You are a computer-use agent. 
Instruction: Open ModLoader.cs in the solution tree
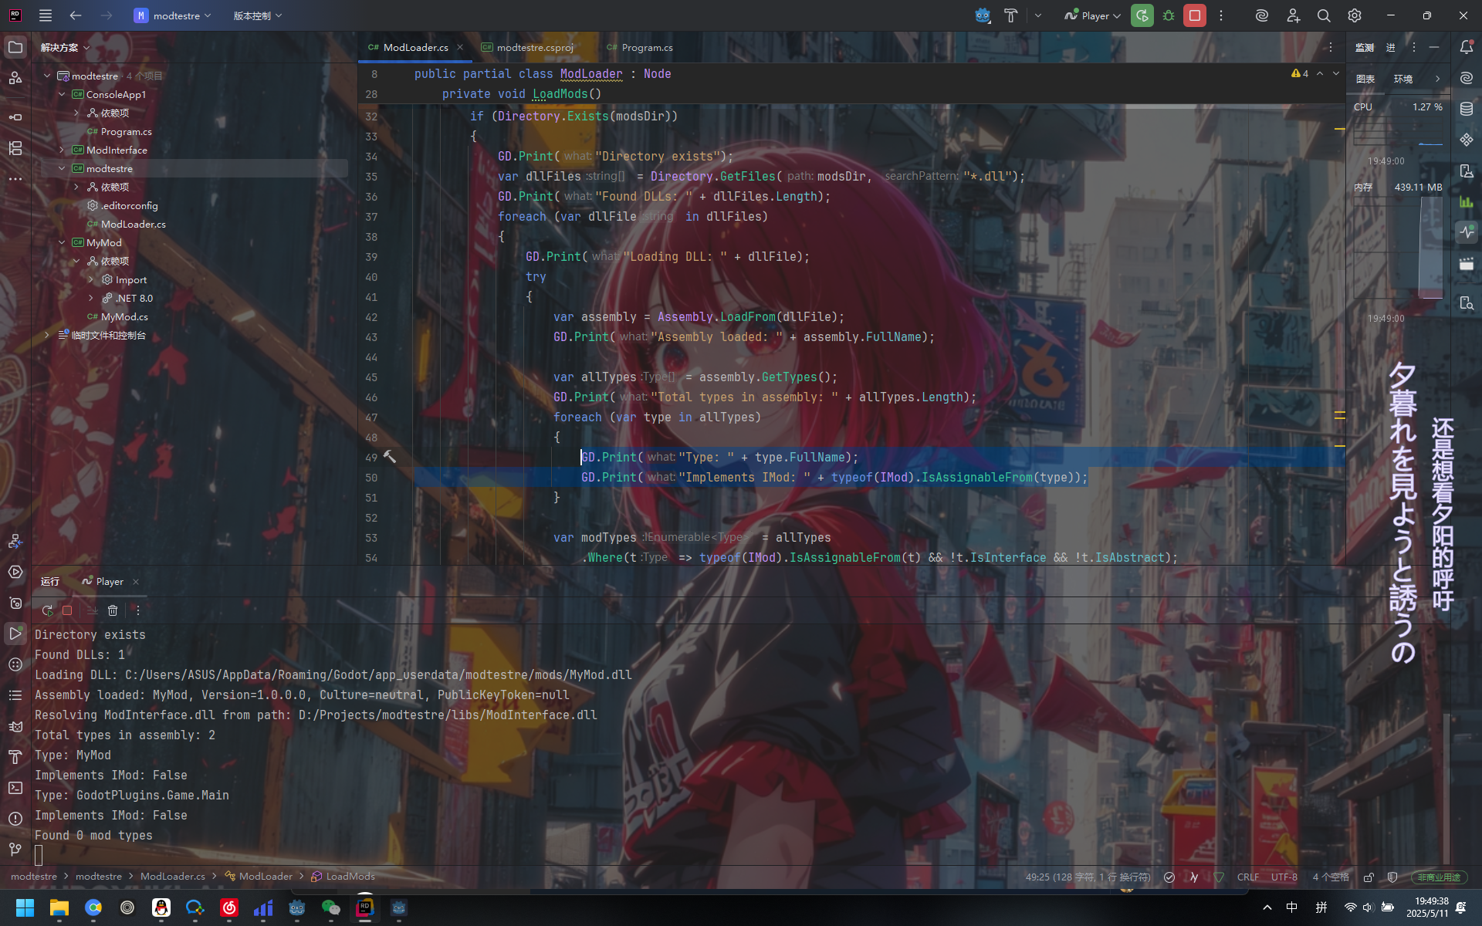click(x=126, y=224)
